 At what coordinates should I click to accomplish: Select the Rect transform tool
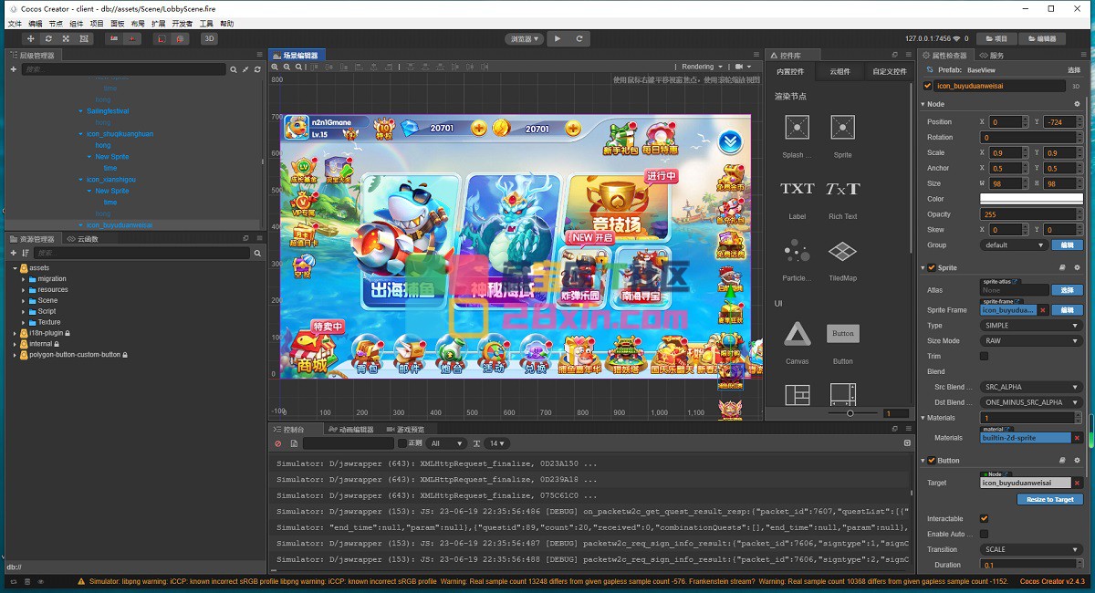[x=83, y=39]
